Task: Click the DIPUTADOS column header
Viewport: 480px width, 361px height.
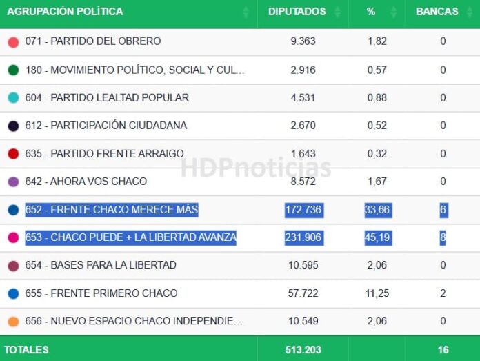Action: [x=297, y=12]
